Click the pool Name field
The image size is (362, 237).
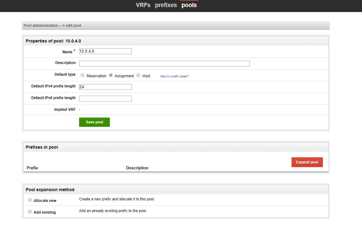pos(105,51)
